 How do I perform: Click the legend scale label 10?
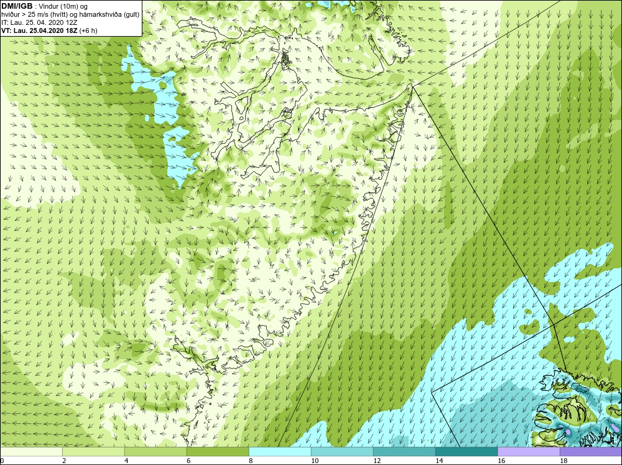[x=315, y=461]
